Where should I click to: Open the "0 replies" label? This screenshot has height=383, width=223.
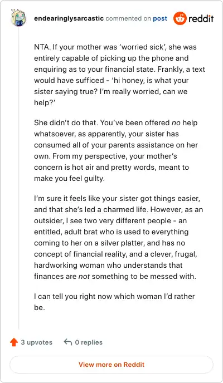pos(89,342)
